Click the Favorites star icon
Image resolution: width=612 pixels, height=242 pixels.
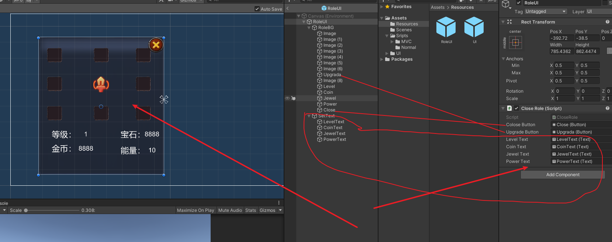pos(387,7)
